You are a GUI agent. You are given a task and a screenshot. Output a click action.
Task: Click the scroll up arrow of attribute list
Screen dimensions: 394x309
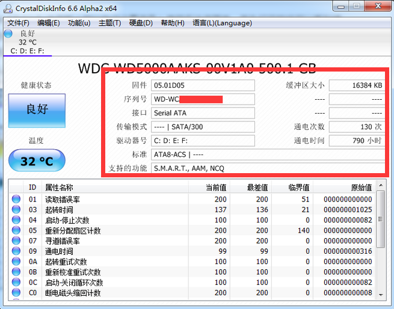(381, 185)
